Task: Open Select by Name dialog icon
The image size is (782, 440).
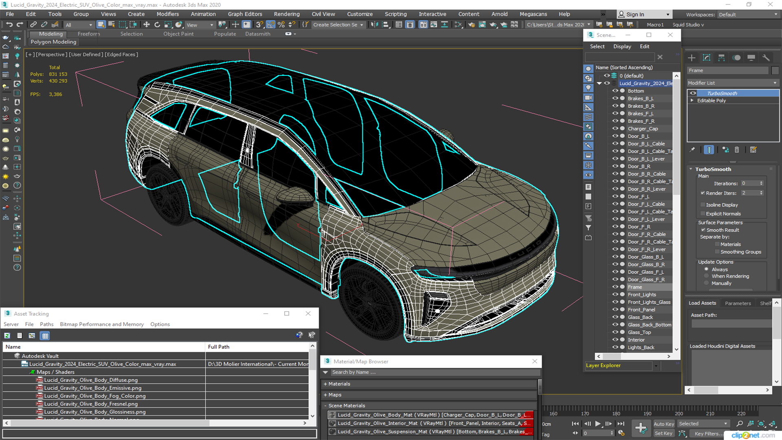Action: coord(112,25)
